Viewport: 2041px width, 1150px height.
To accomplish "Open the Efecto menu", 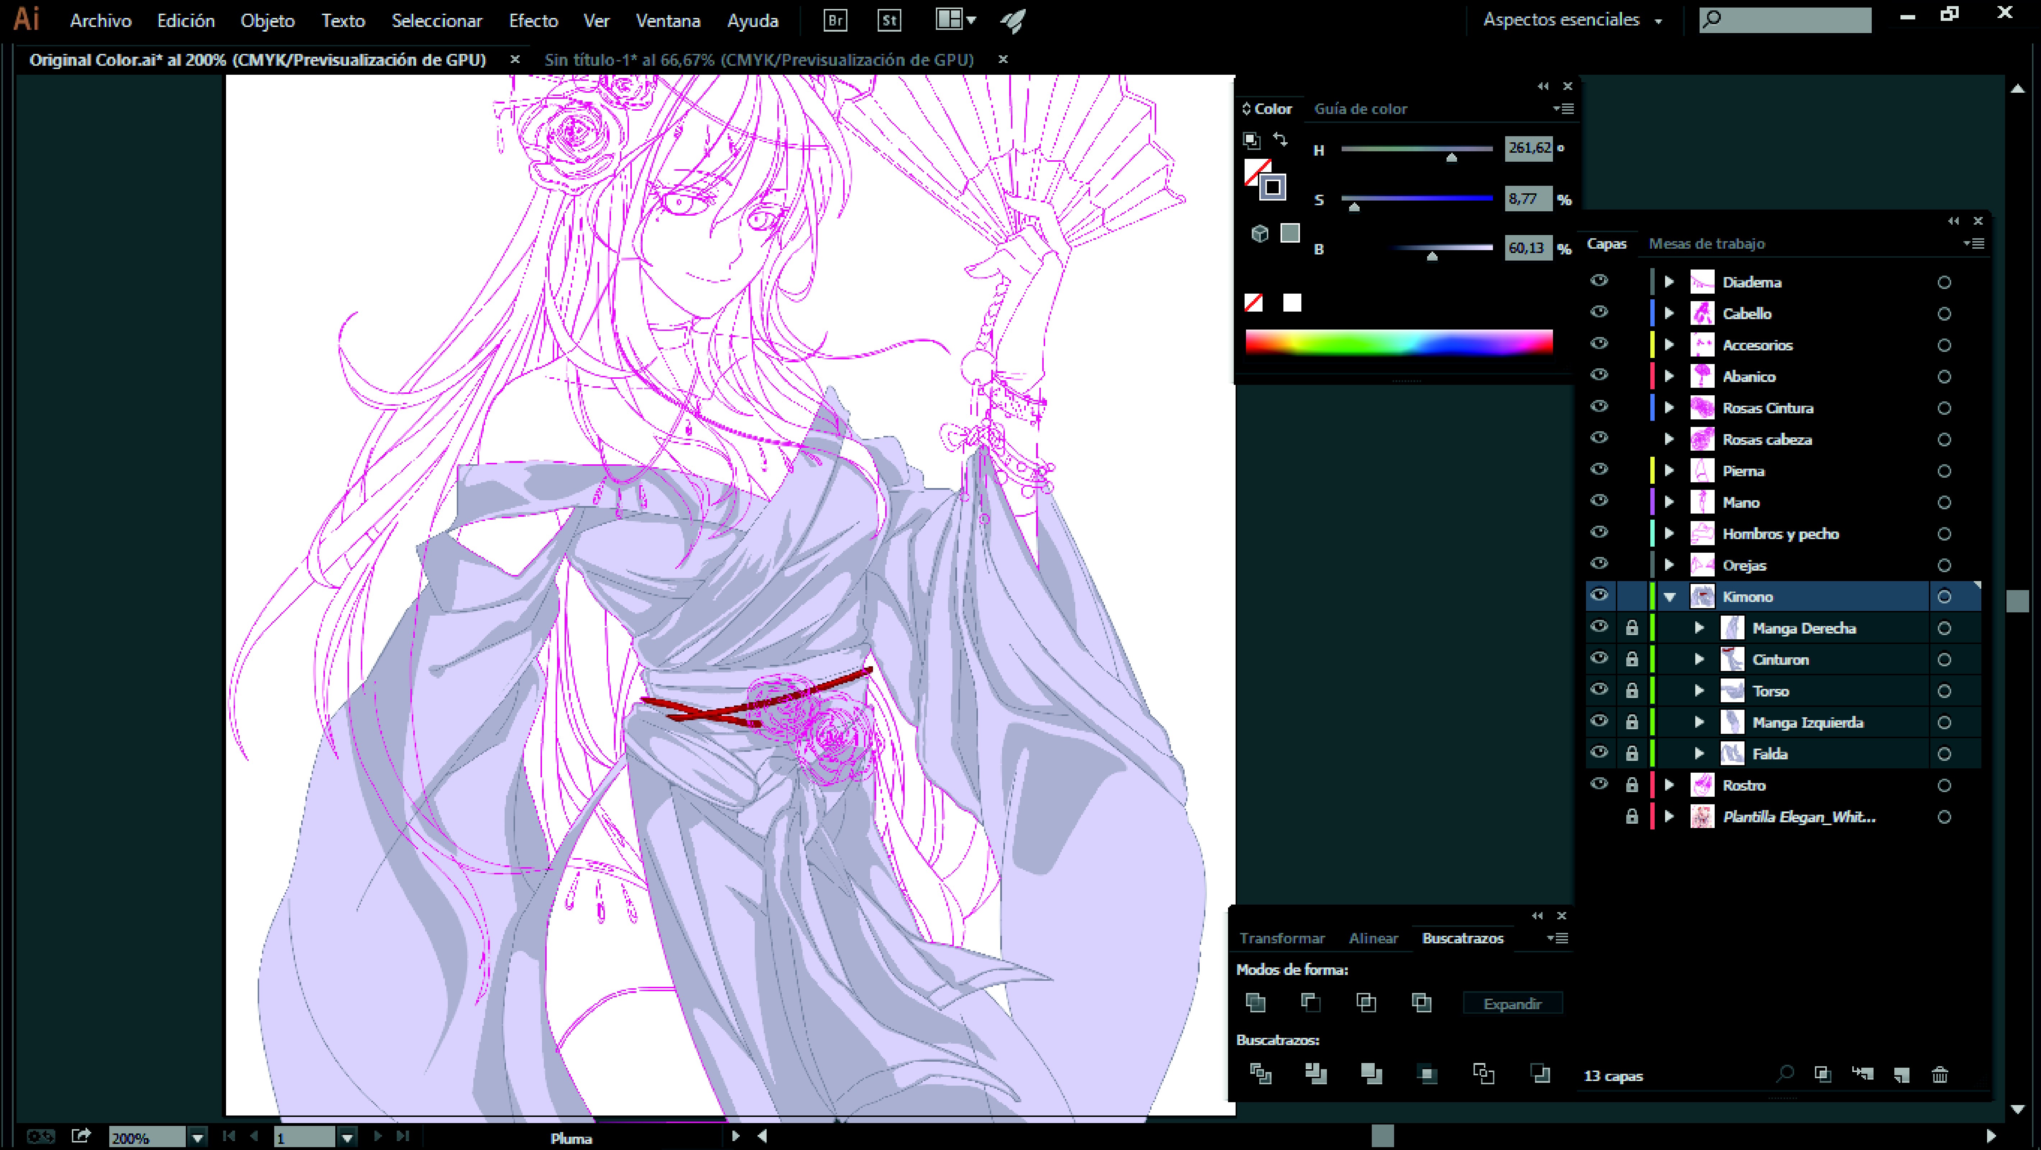I will pyautogui.click(x=533, y=22).
